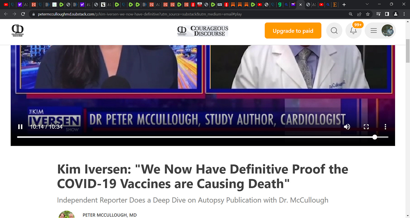Open the Substack search button
This screenshot has width=410, height=218.
[x=334, y=30]
